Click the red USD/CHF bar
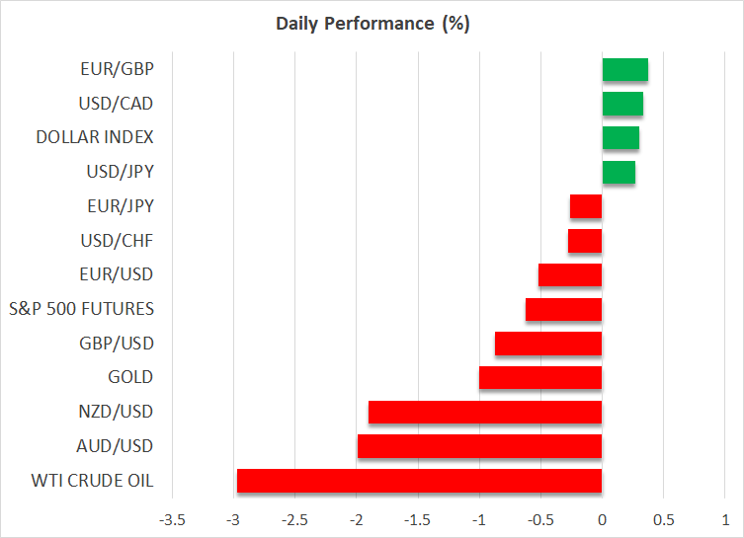The image size is (744, 538). pos(585,241)
